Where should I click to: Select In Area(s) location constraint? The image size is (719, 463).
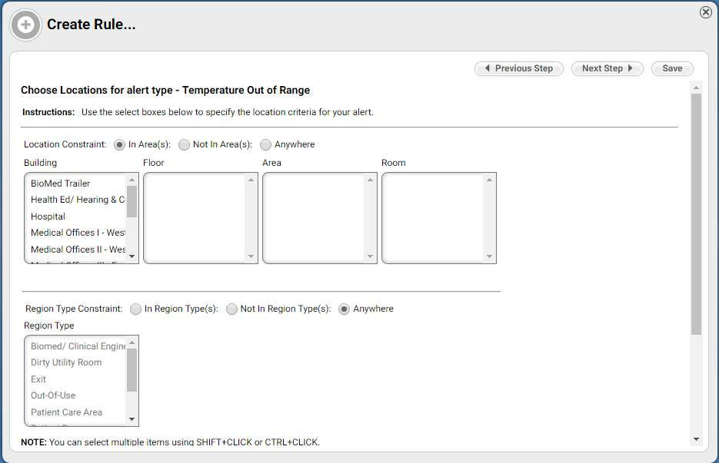[119, 144]
